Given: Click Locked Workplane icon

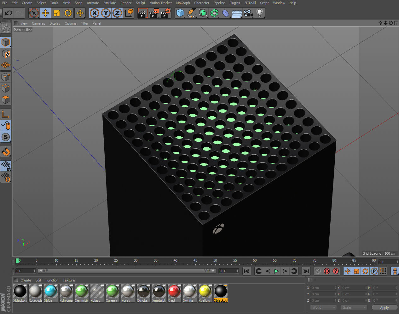Looking at the screenshot, I should pyautogui.click(x=6, y=166).
